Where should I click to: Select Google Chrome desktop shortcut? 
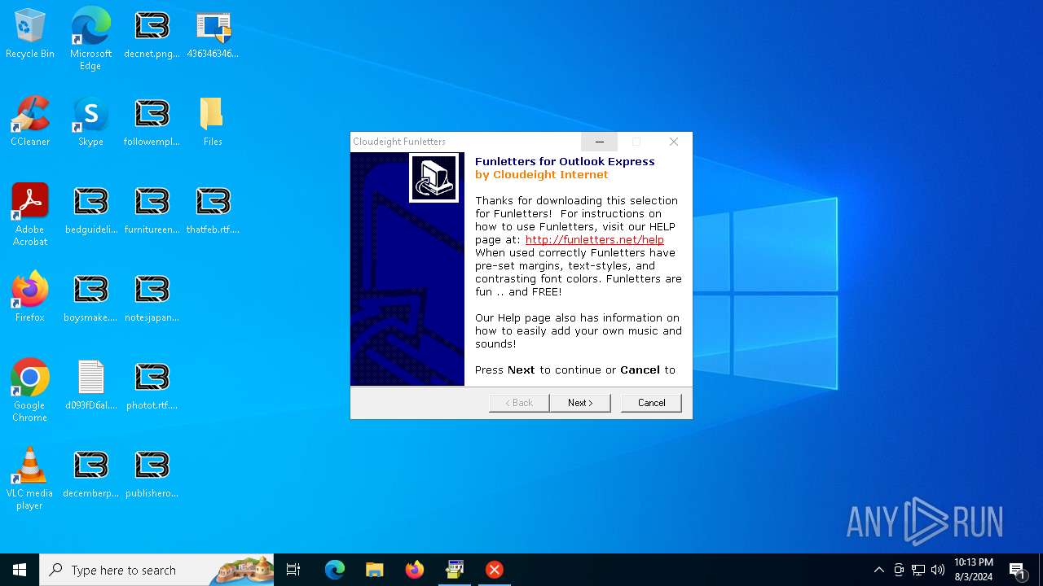30,391
